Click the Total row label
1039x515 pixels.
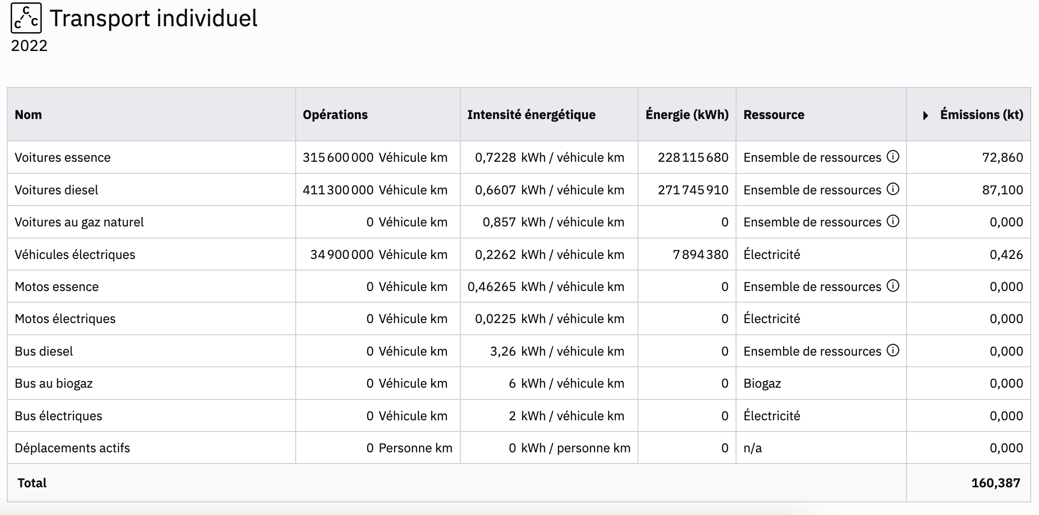coord(32,483)
